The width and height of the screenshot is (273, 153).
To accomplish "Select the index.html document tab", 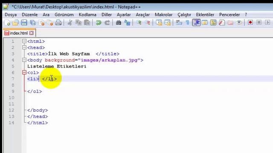I will 19,33.
